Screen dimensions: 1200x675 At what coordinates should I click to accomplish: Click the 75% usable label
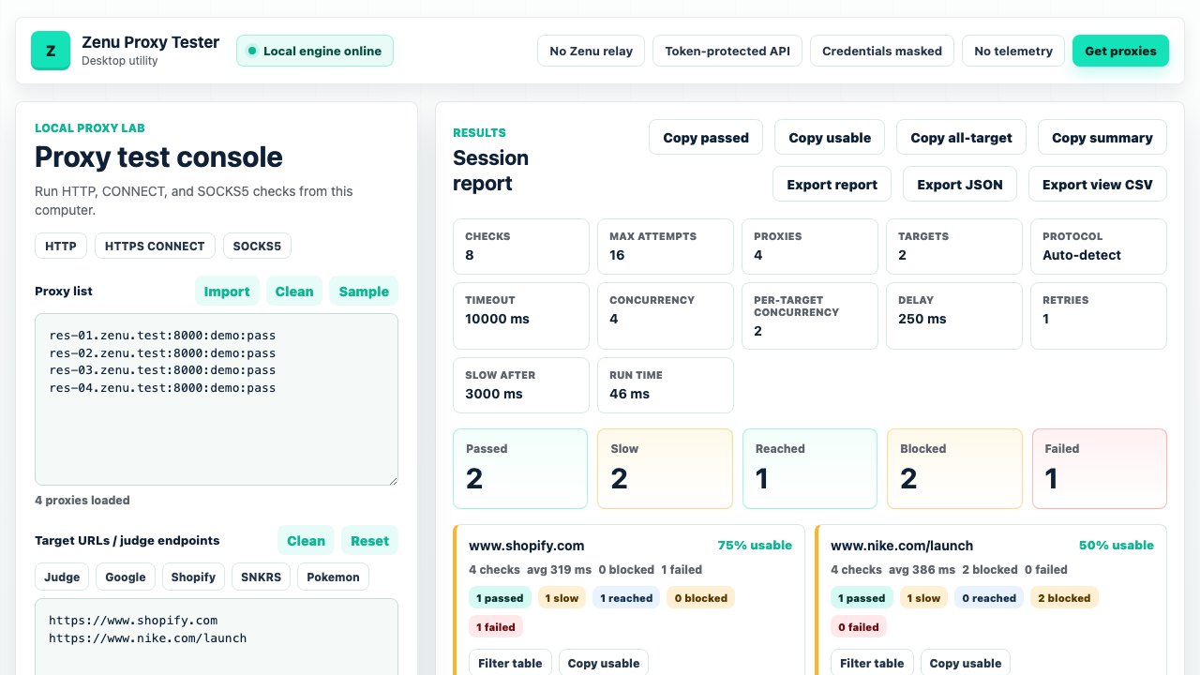tap(755, 545)
